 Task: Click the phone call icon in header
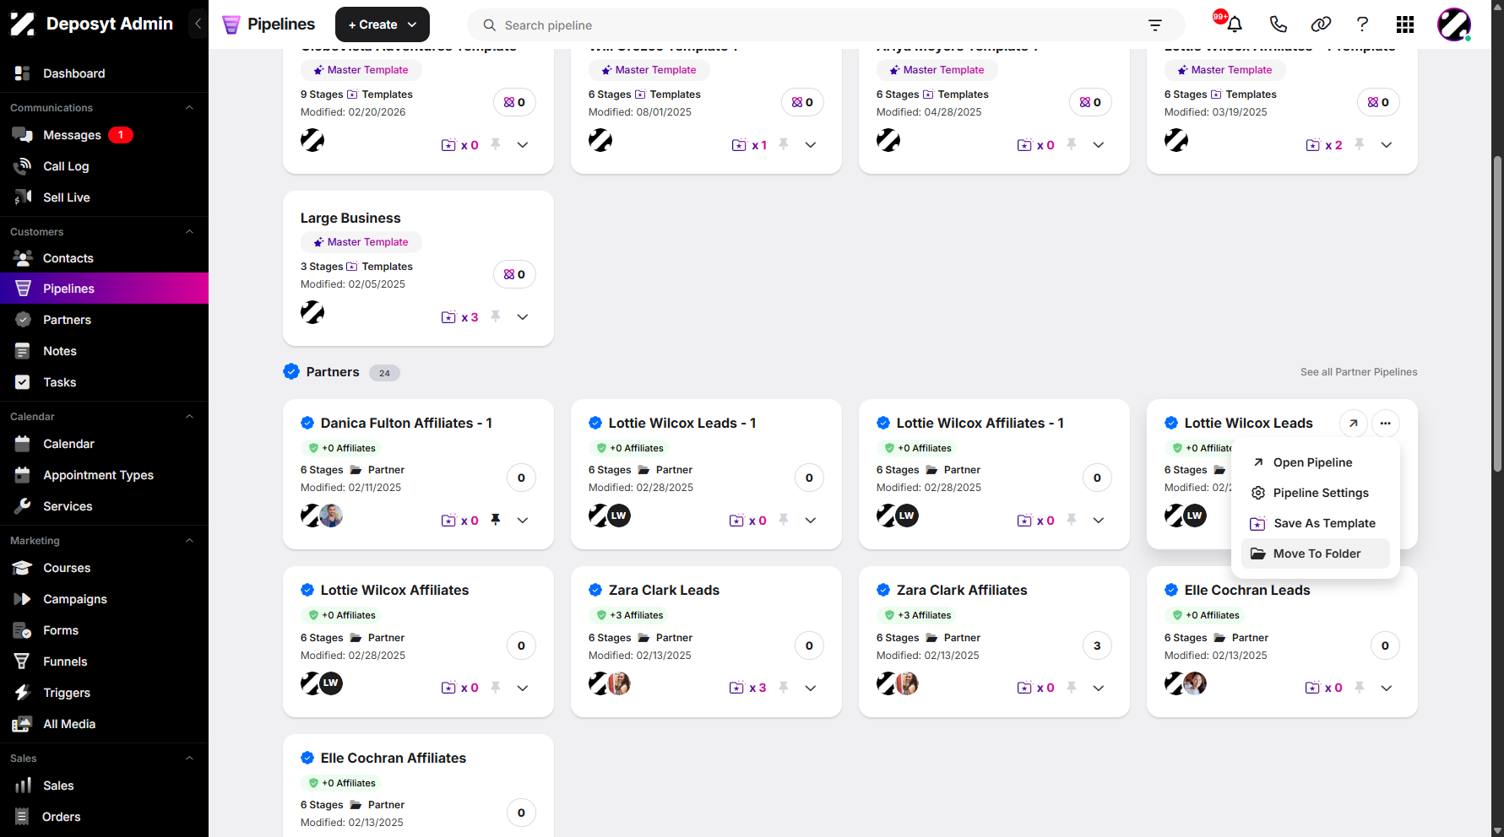(x=1278, y=24)
